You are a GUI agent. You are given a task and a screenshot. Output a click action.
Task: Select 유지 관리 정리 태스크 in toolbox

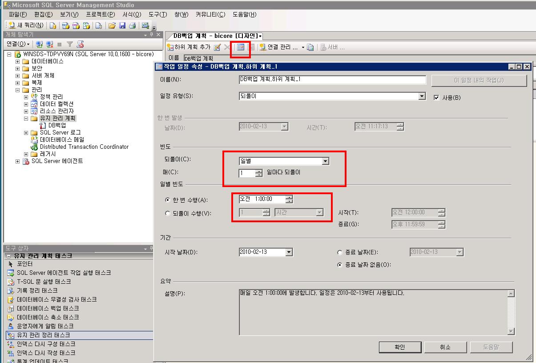coord(79,335)
